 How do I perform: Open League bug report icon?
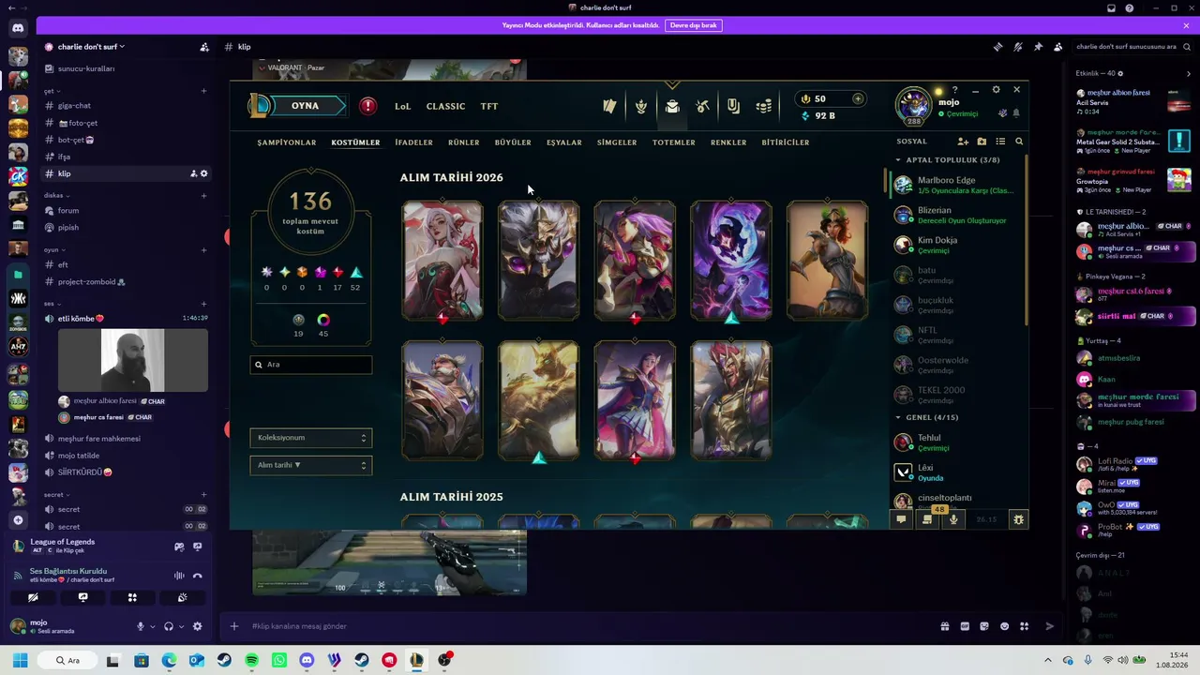1018,518
